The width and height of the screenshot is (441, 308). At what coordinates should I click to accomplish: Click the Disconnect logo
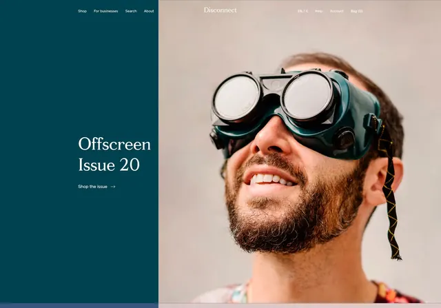(x=220, y=10)
